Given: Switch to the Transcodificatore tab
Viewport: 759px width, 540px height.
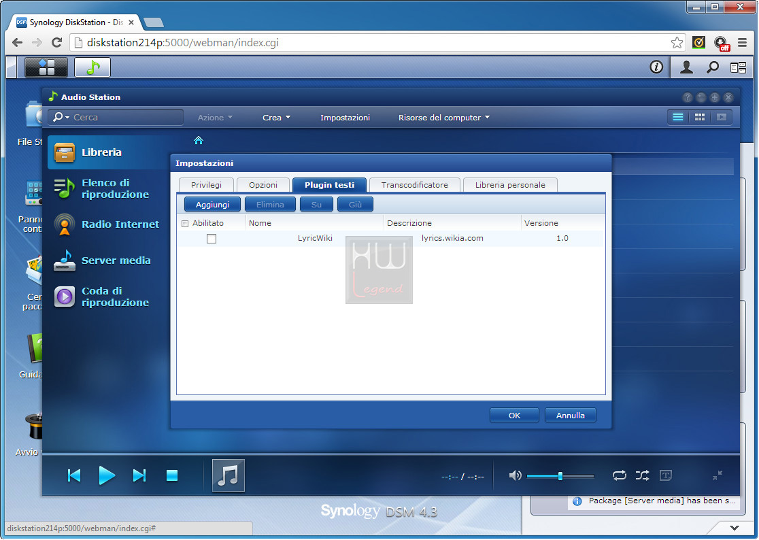Looking at the screenshot, I should click(414, 185).
